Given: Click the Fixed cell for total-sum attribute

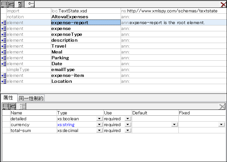Looking at the screenshot, I should pyautogui.click(x=202, y=130).
